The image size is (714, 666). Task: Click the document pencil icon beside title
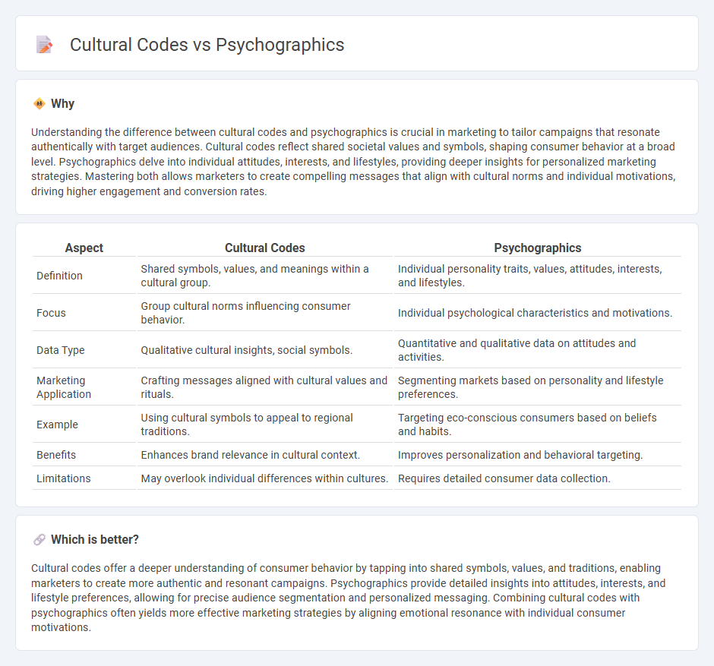pyautogui.click(x=44, y=45)
